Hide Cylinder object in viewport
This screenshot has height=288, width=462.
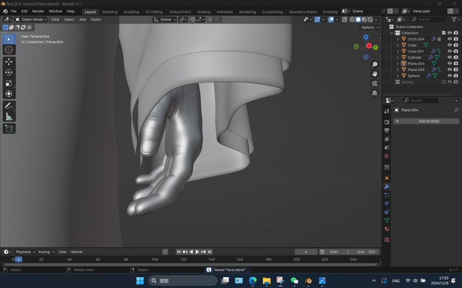coord(449,57)
